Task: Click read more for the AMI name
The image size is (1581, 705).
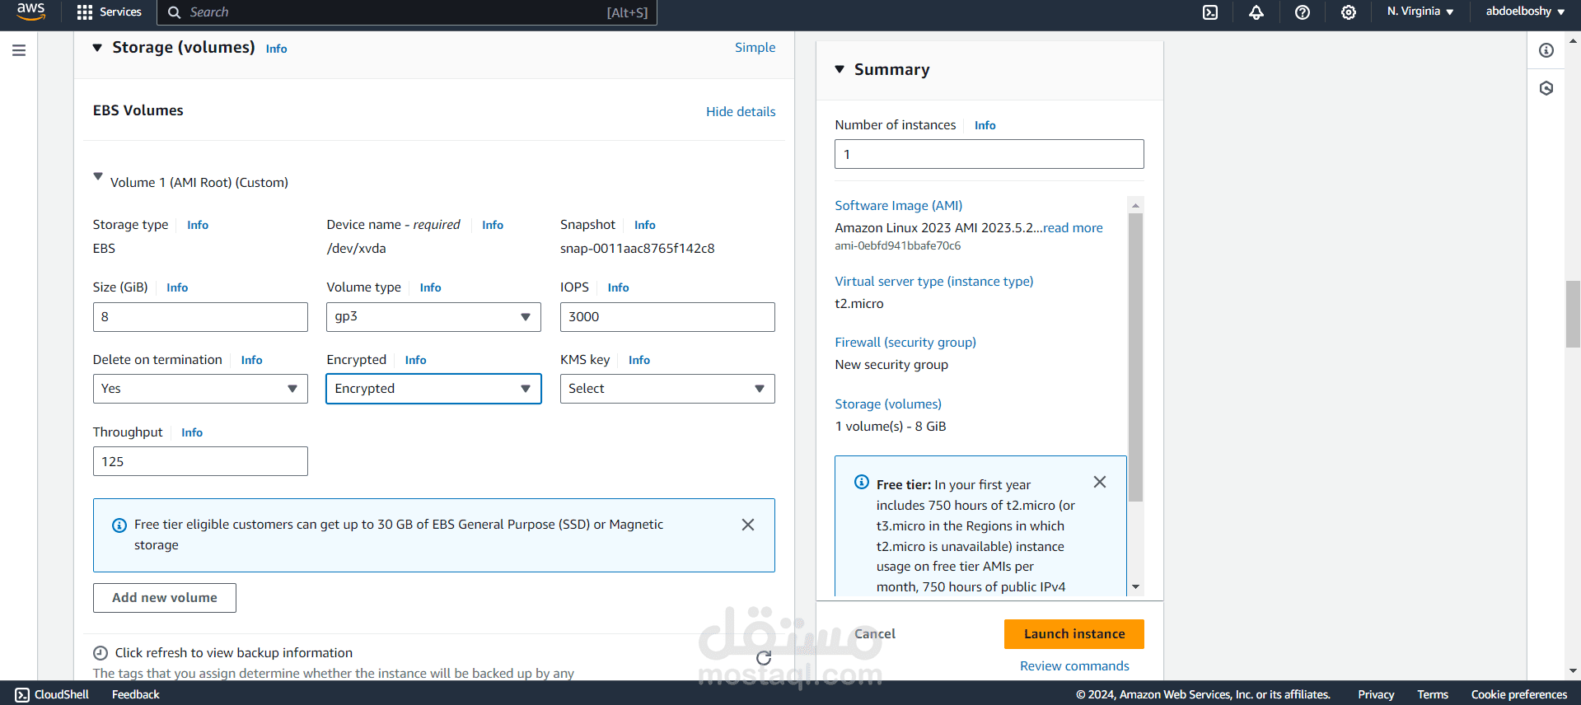Action: coord(1073,228)
